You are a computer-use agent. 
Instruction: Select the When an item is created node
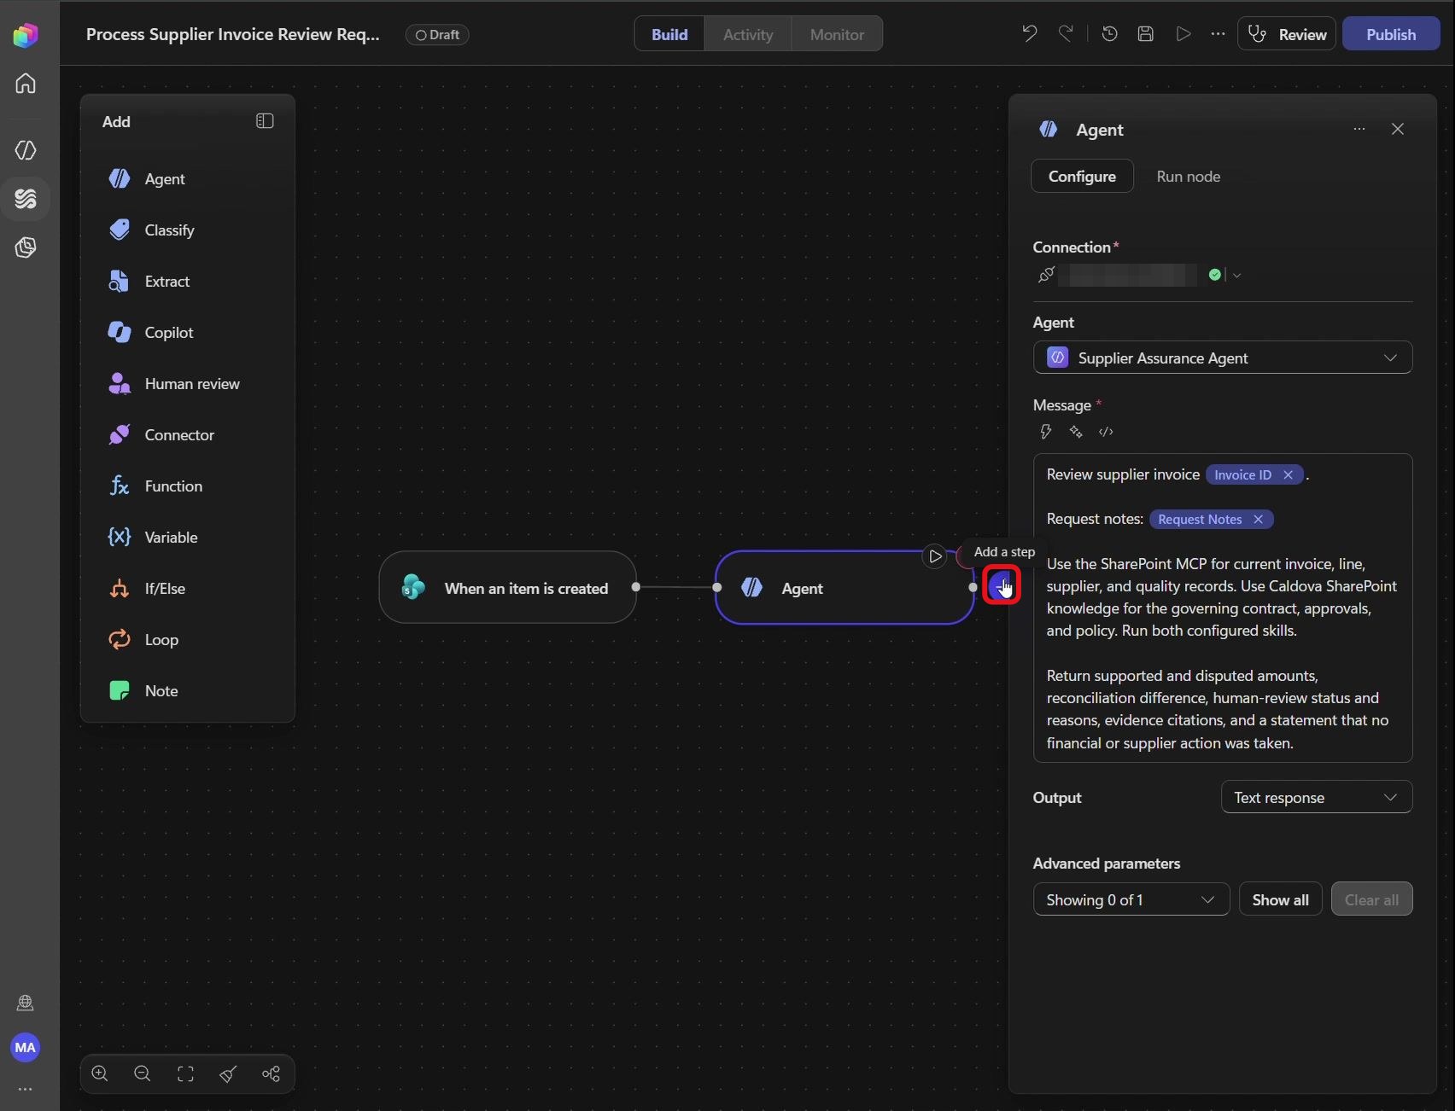click(508, 588)
